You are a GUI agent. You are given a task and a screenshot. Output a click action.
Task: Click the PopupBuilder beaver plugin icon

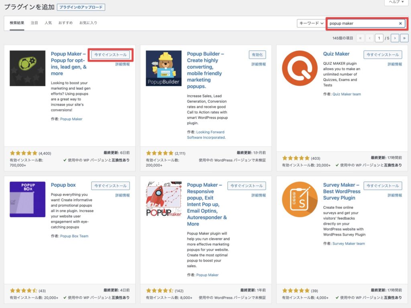click(x=164, y=68)
